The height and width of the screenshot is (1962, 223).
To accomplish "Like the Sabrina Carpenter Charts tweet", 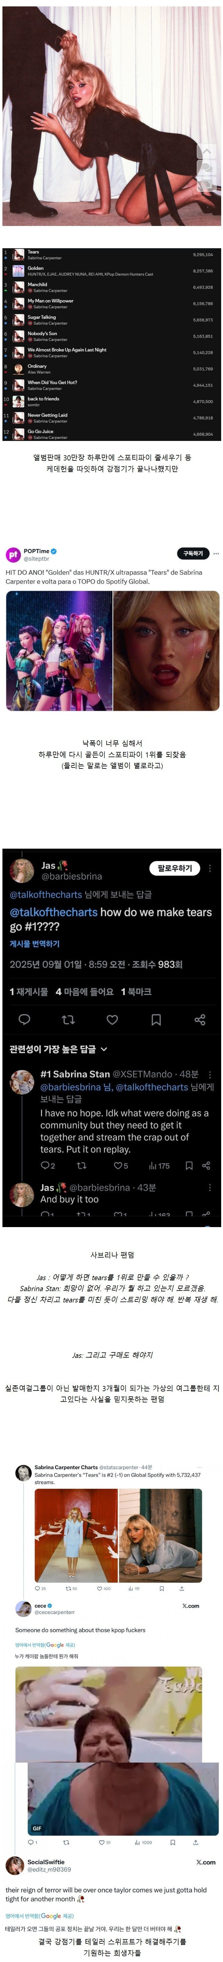I will pos(99,1586).
